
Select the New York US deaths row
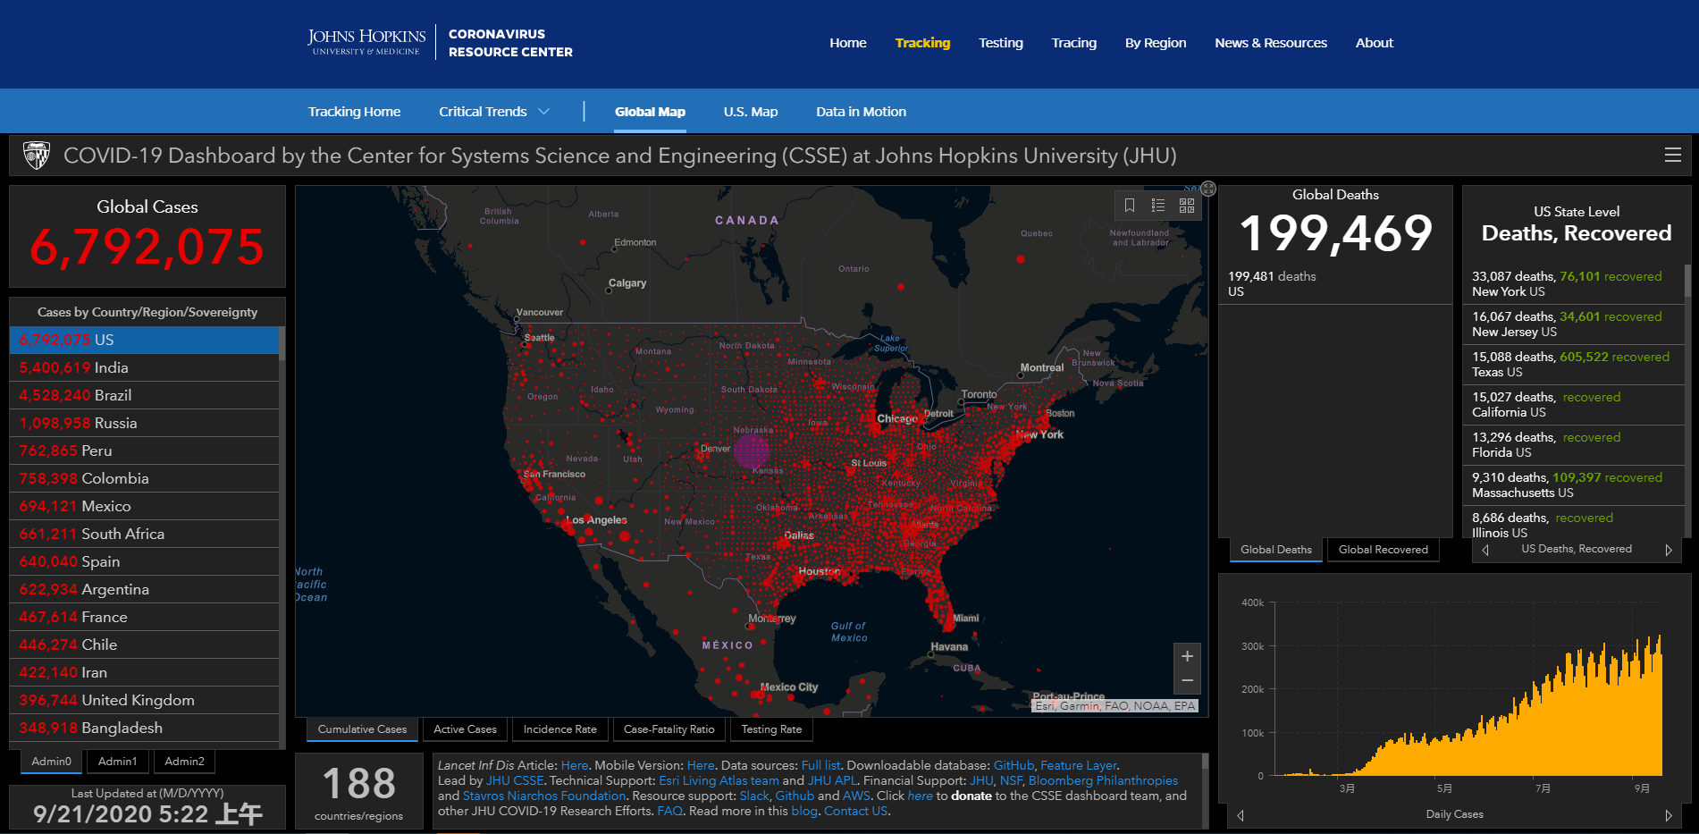click(1574, 284)
